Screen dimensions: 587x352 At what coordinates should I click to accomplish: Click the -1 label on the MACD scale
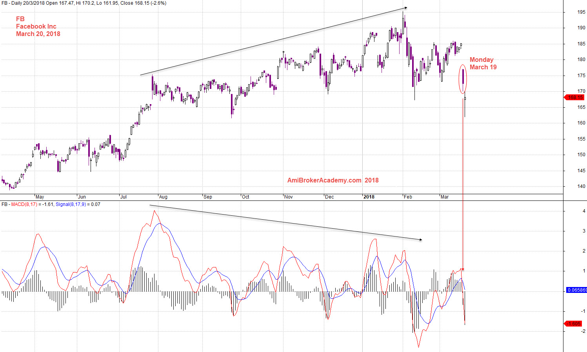583,311
